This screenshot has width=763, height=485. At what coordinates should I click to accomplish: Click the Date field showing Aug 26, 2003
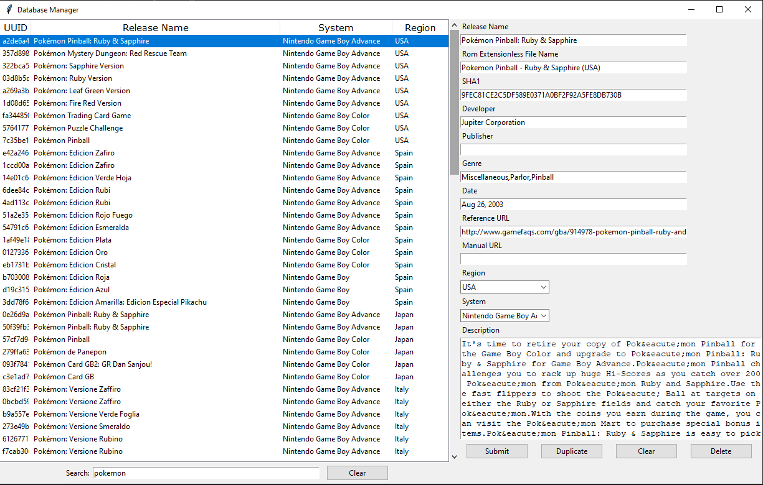pyautogui.click(x=573, y=205)
